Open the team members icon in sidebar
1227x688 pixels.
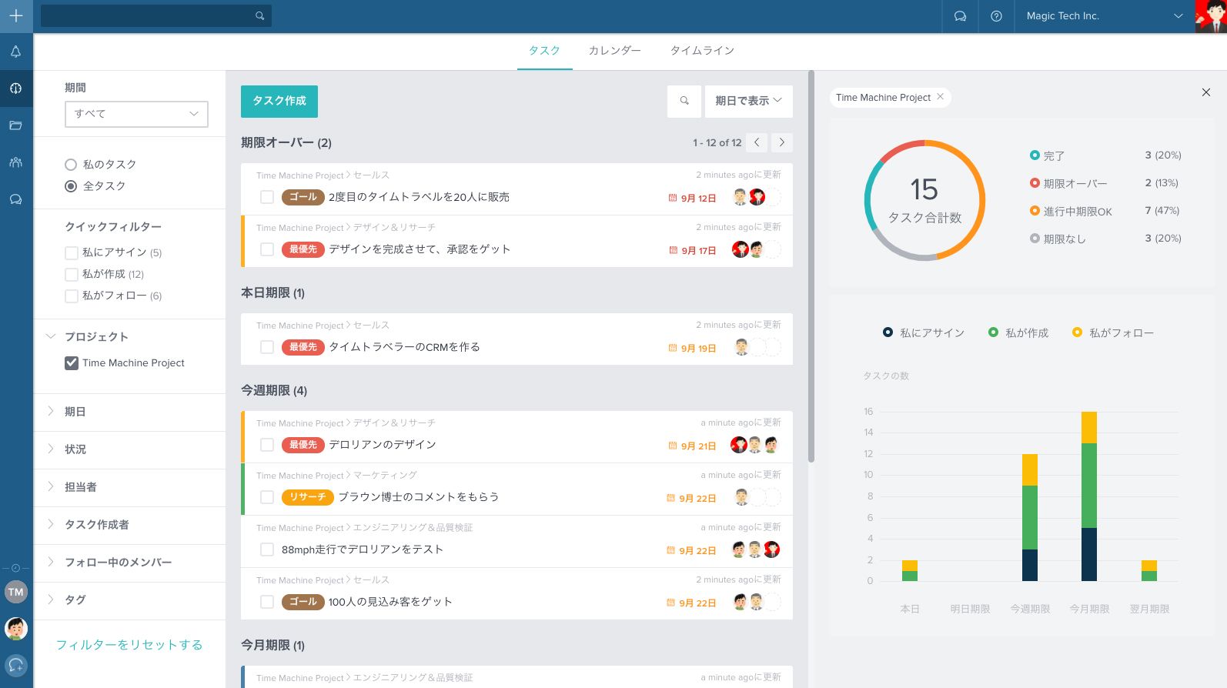(x=15, y=162)
